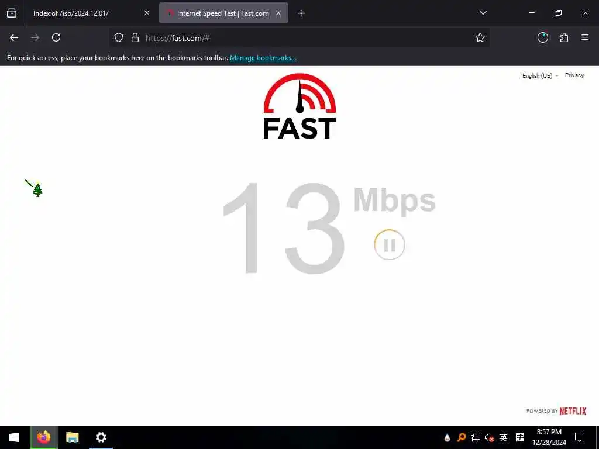Image resolution: width=599 pixels, height=449 pixels.
Task: Open the Privacy link
Action: 574,75
